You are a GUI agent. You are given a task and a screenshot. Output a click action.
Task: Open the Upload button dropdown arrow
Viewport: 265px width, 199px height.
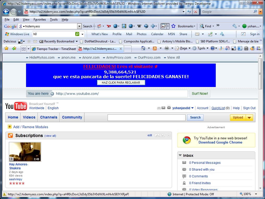pyautogui.click(x=249, y=117)
